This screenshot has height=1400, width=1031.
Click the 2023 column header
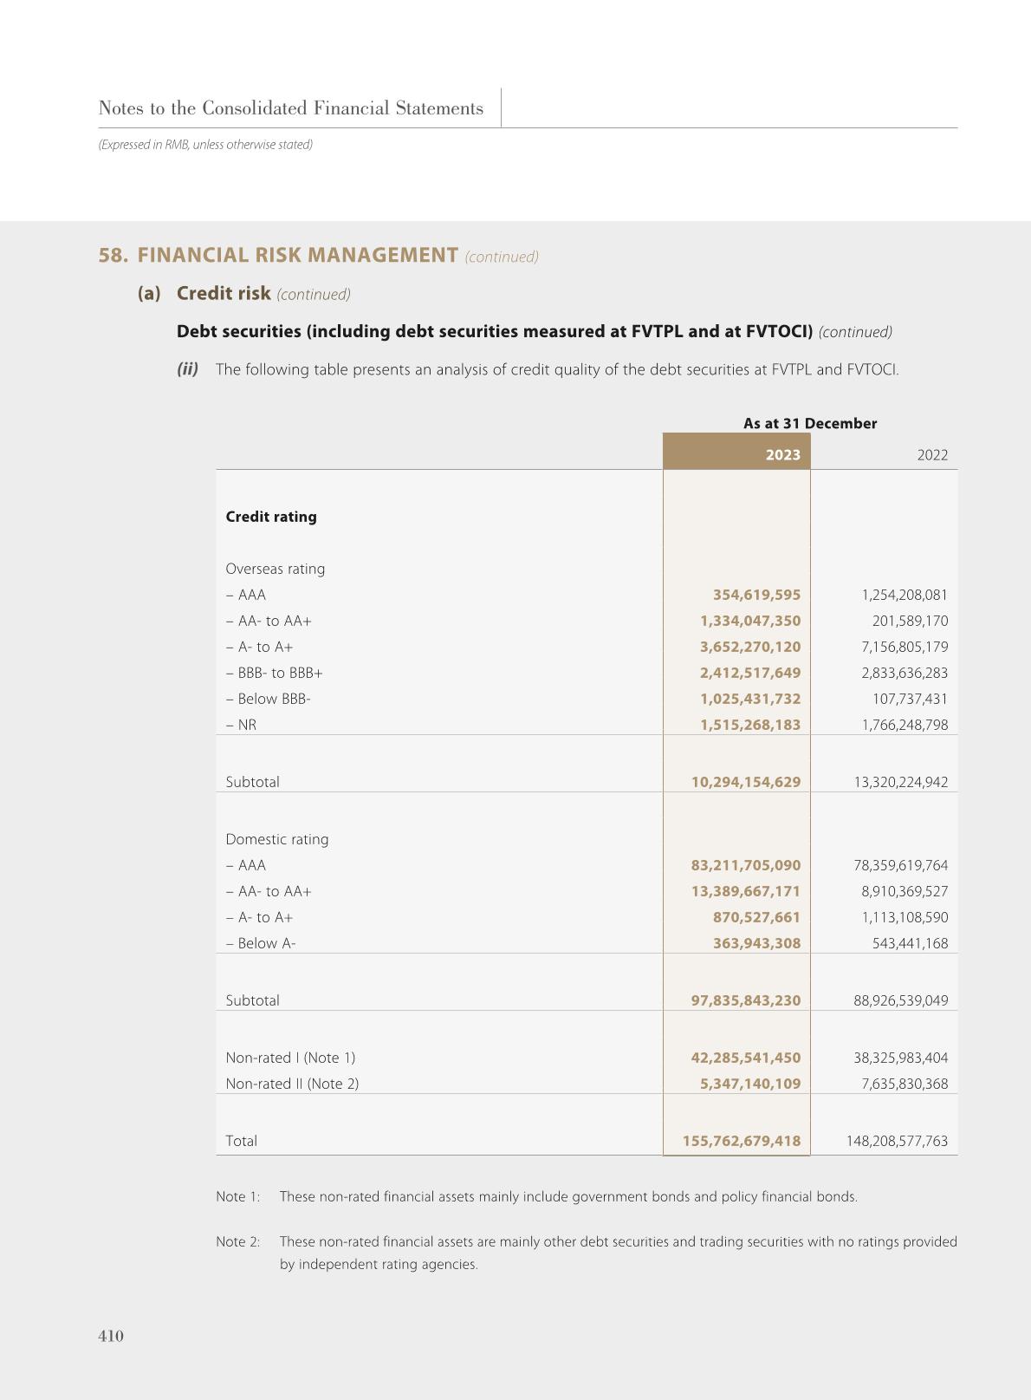[x=782, y=455]
